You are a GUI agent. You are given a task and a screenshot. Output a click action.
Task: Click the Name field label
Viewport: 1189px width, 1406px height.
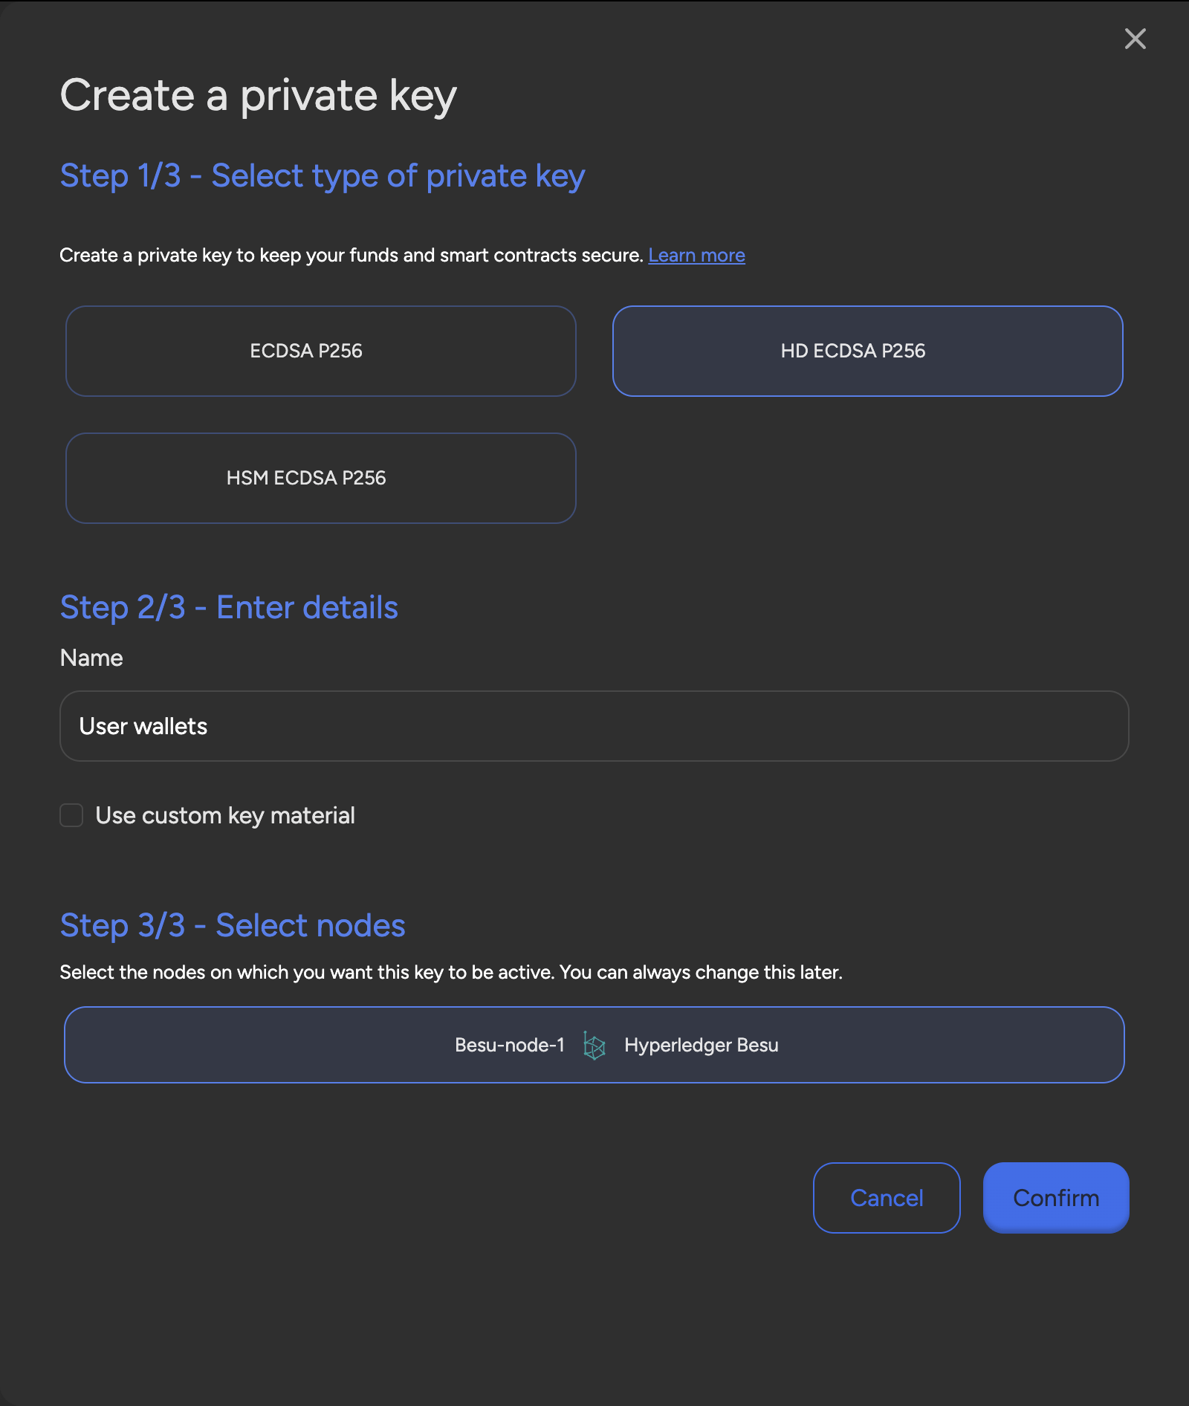click(91, 658)
